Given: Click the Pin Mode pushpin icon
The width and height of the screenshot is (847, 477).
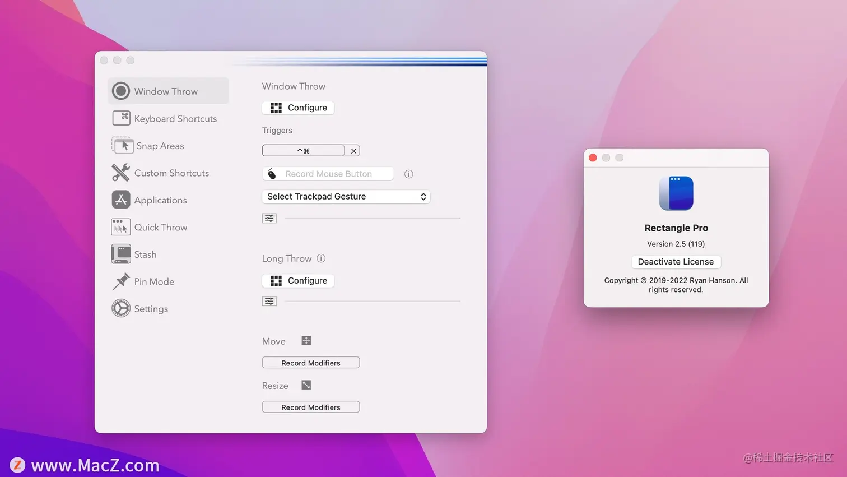Looking at the screenshot, I should (120, 281).
